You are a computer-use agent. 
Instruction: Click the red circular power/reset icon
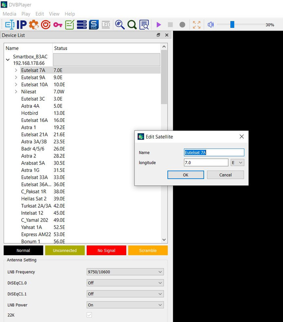45,25
